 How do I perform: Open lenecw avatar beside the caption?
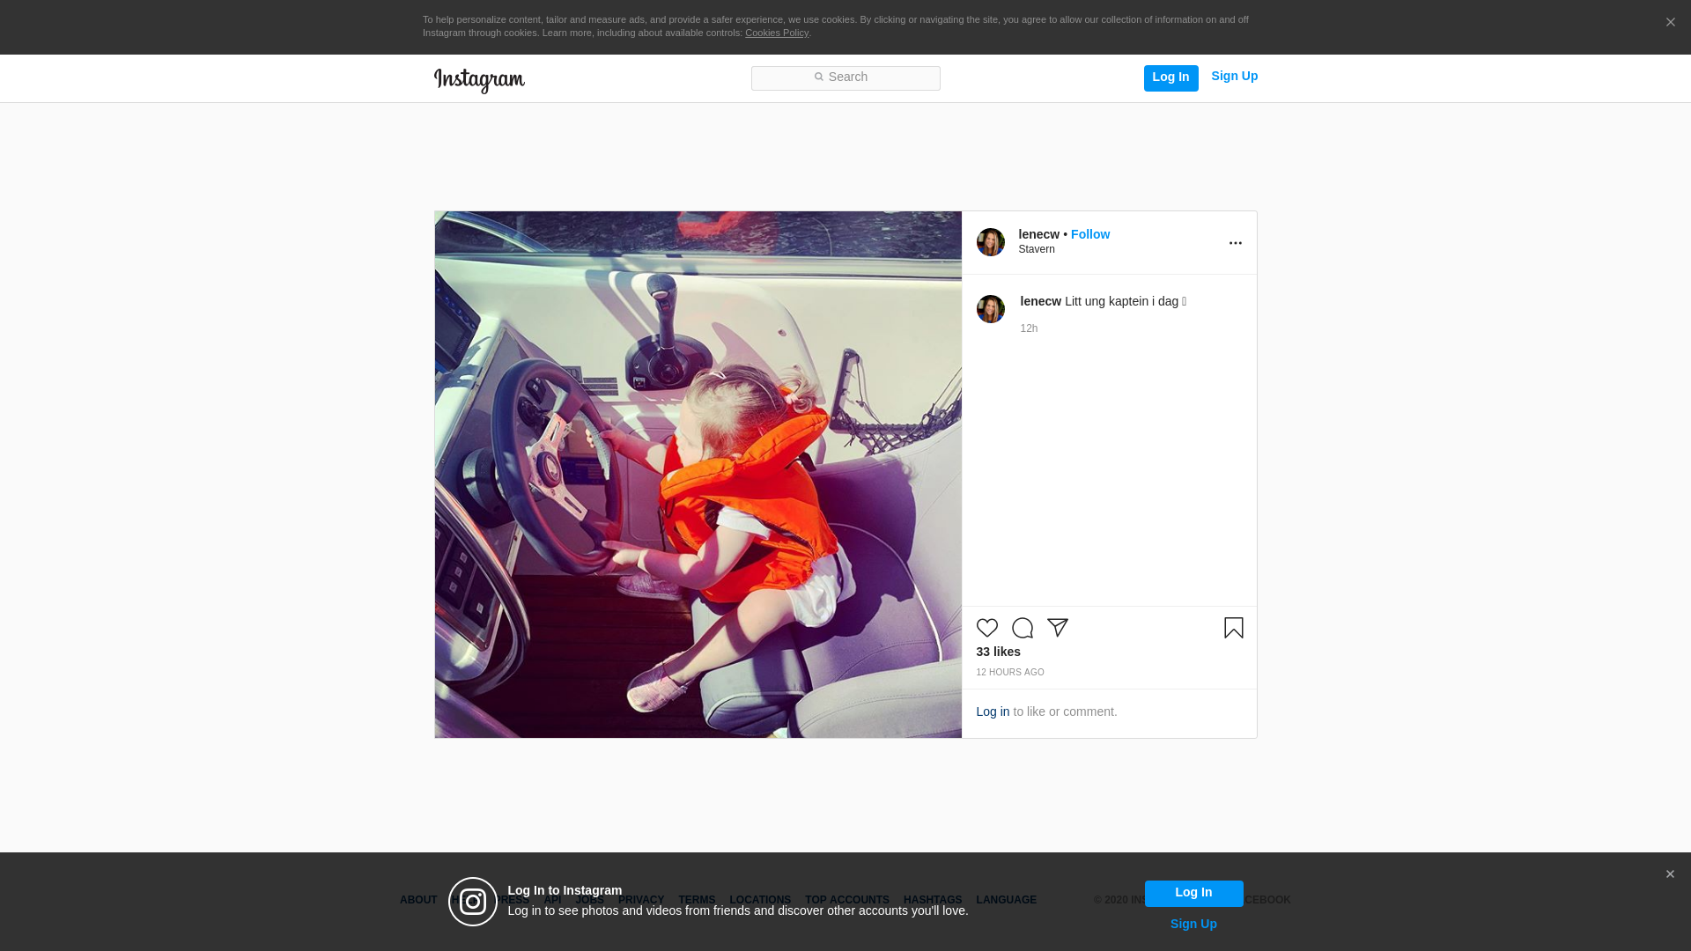[x=990, y=309]
